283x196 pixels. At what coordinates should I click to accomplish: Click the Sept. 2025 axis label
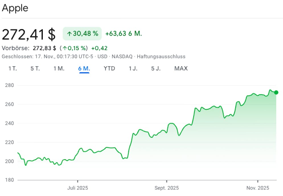pos(167,188)
